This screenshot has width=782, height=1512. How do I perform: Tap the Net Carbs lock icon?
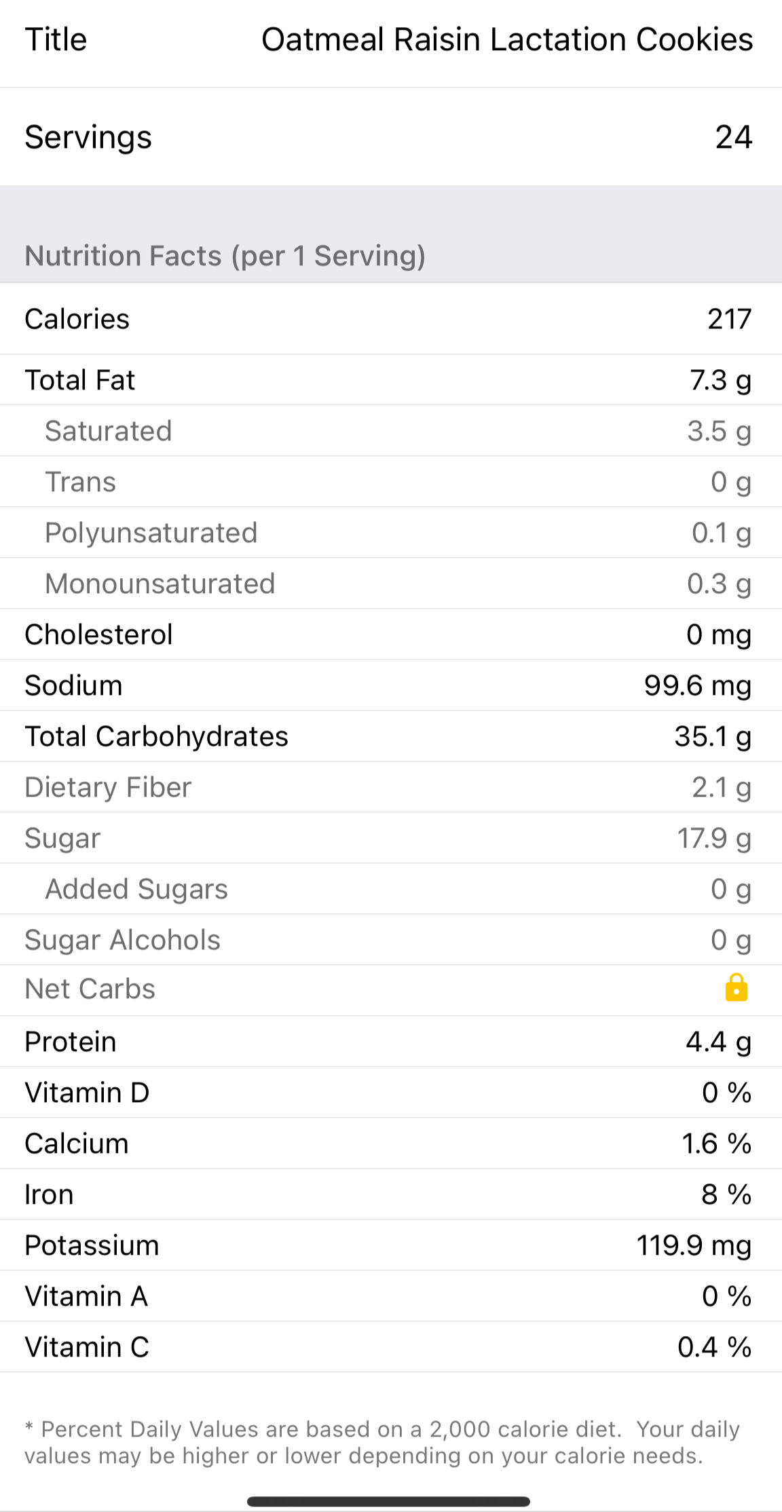tap(736, 988)
